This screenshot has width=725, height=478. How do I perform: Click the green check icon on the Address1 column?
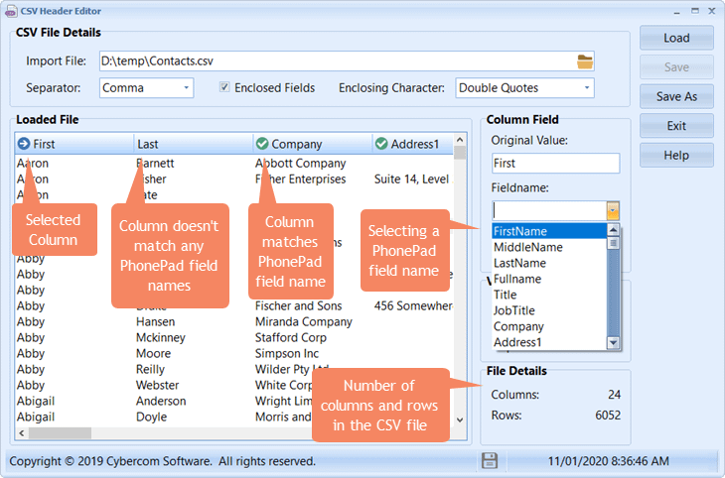pos(381,144)
